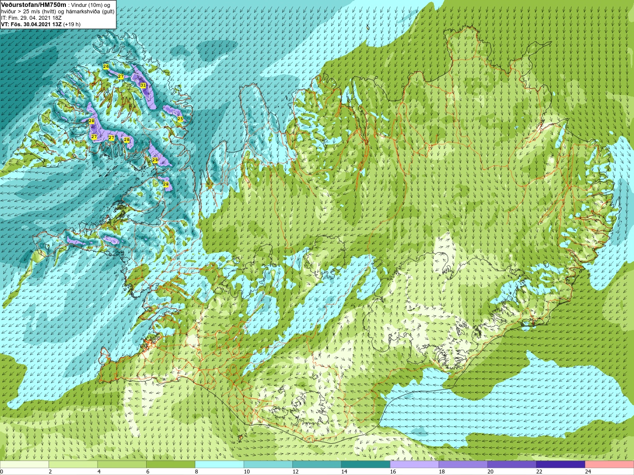
Task: Select the 10–12 m/s cyan legend swatch
Action: click(x=268, y=465)
